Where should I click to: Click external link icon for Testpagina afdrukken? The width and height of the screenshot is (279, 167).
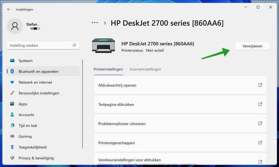(x=260, y=104)
